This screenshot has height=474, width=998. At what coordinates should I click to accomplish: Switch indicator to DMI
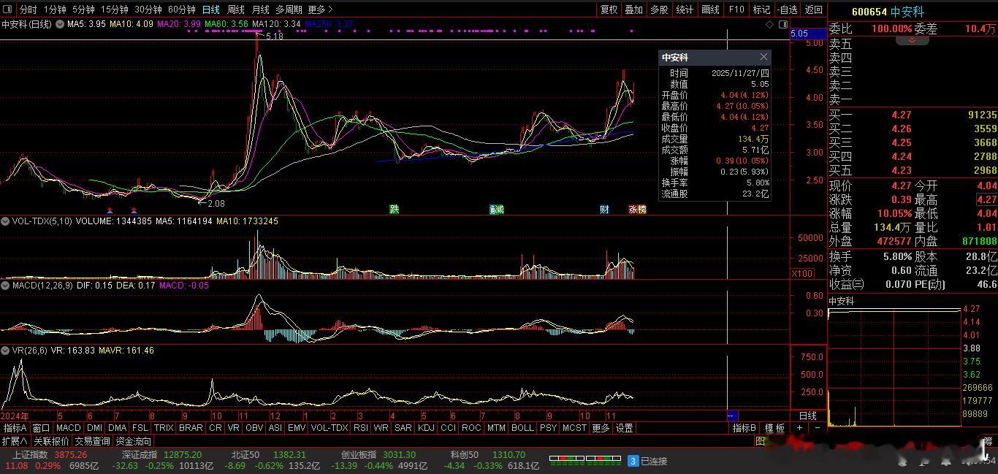[94, 428]
